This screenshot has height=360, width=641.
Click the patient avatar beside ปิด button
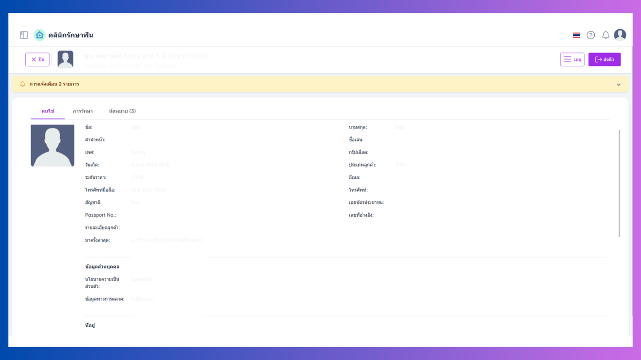65,59
